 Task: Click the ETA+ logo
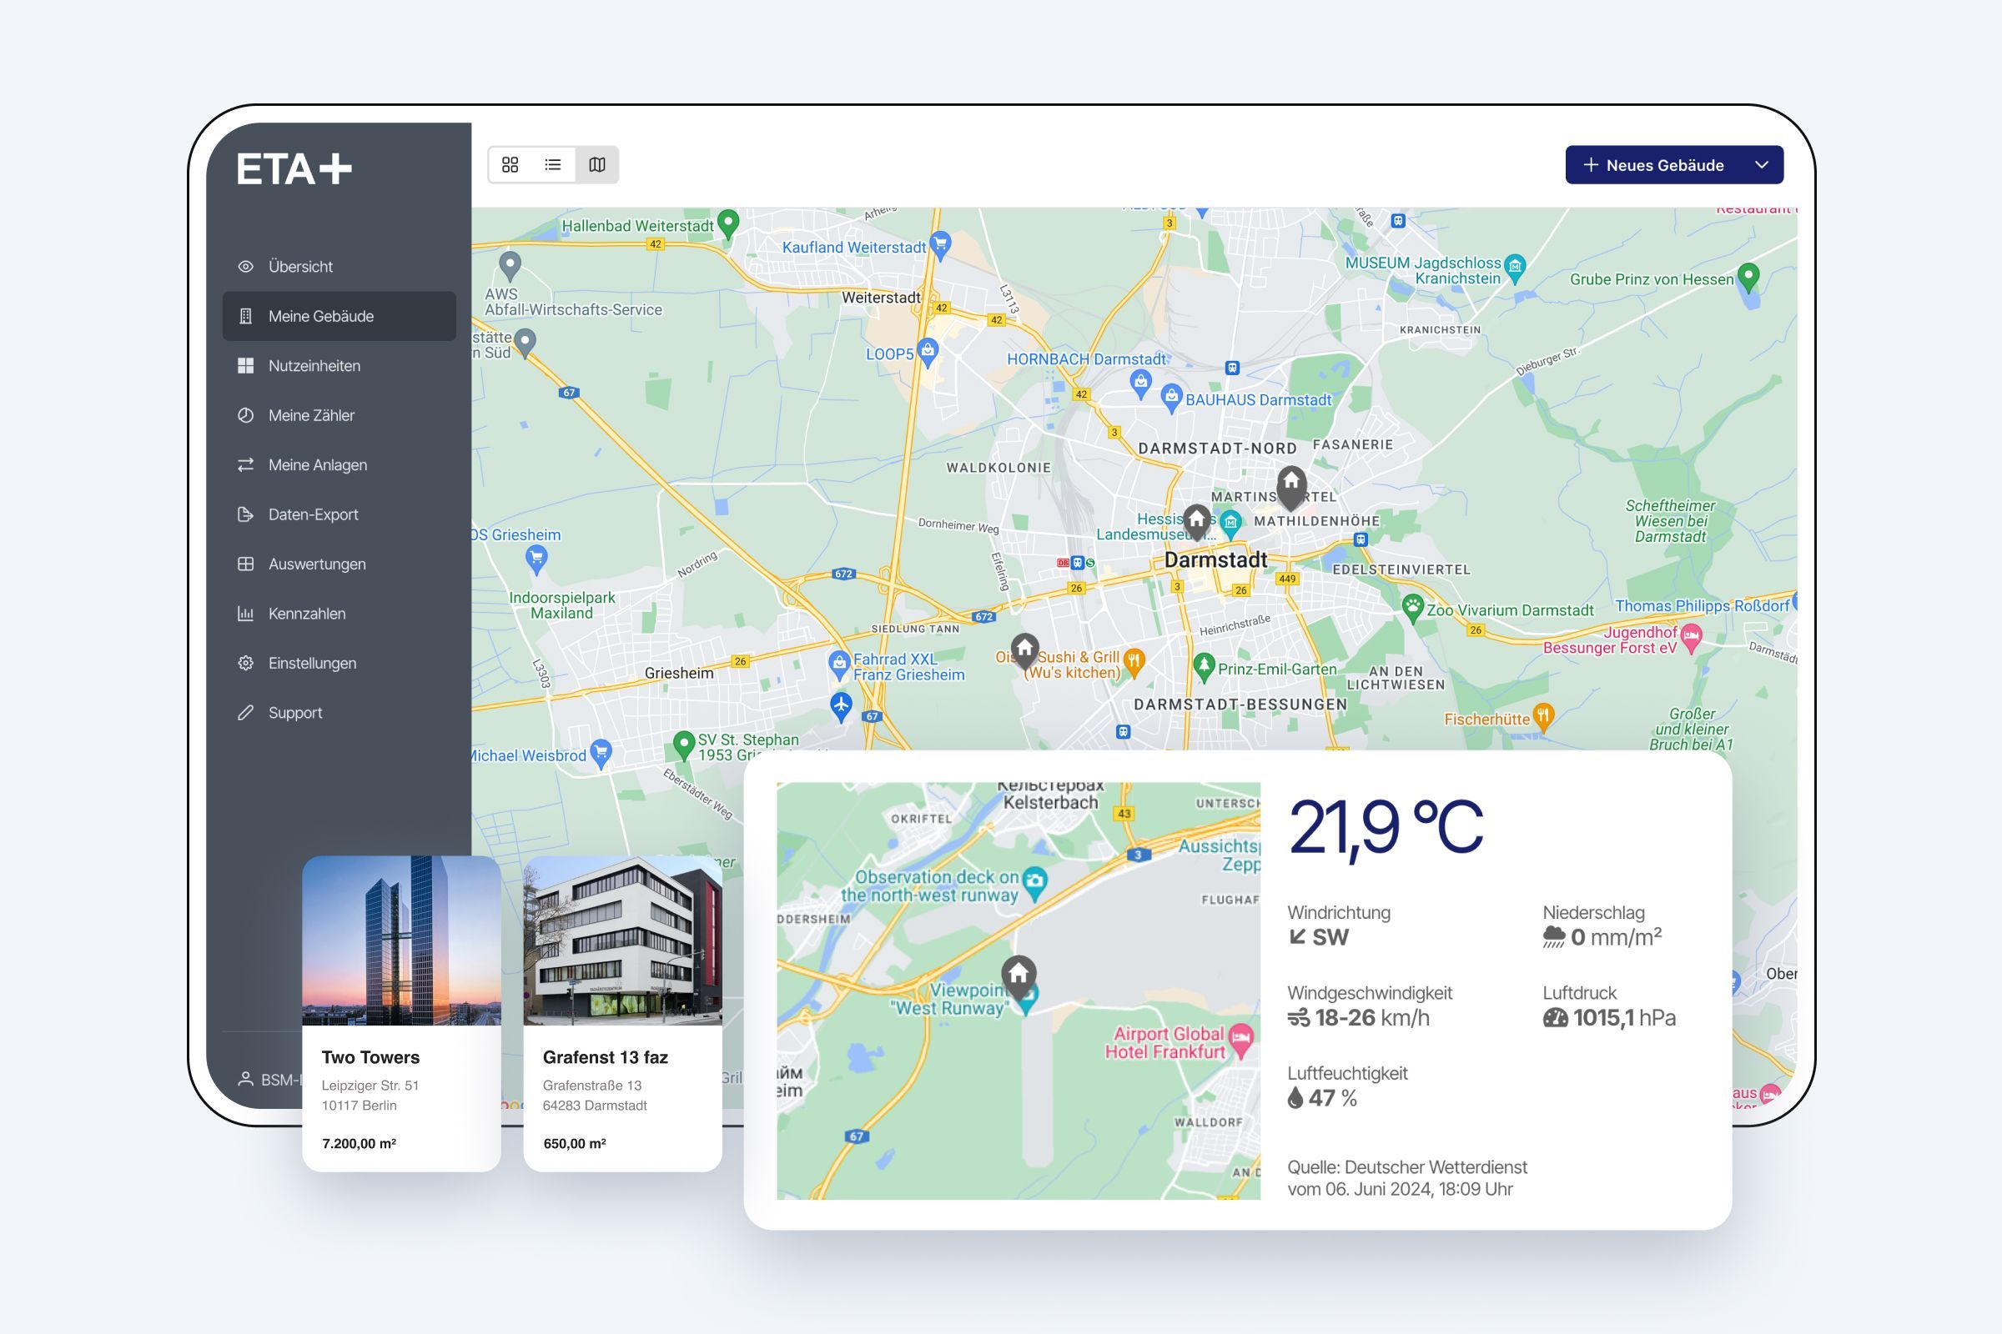294,168
